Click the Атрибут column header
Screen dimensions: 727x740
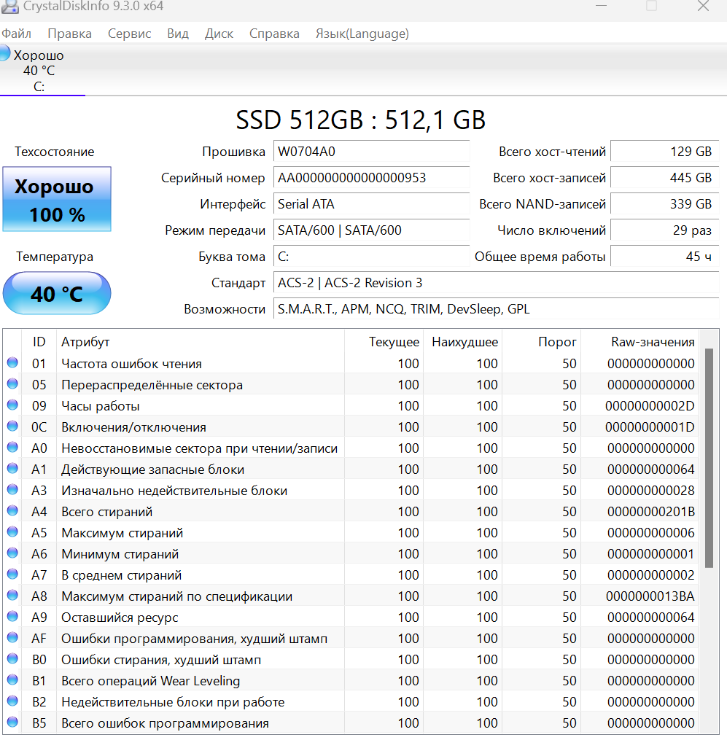85,341
